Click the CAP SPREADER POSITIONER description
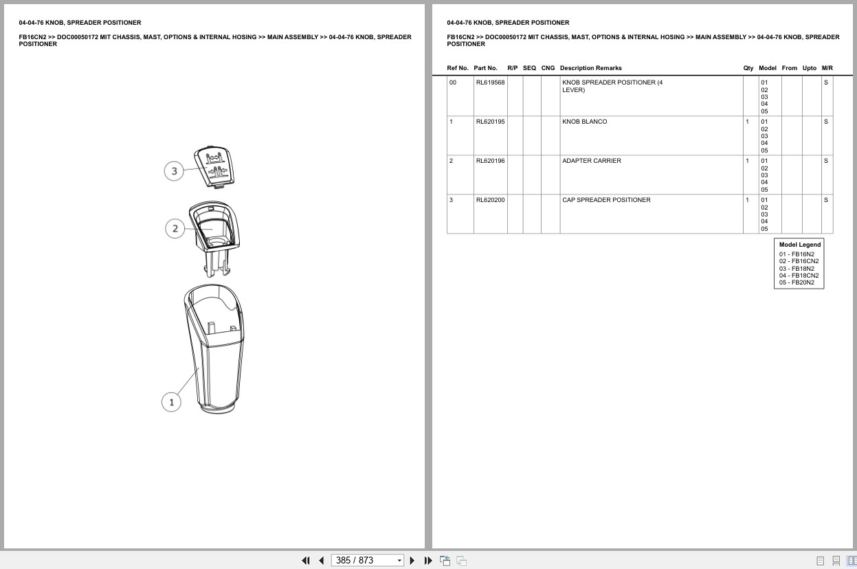The image size is (857, 569). 606,200
